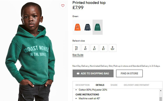
Task: Open the Details tab
Action: (100, 85)
